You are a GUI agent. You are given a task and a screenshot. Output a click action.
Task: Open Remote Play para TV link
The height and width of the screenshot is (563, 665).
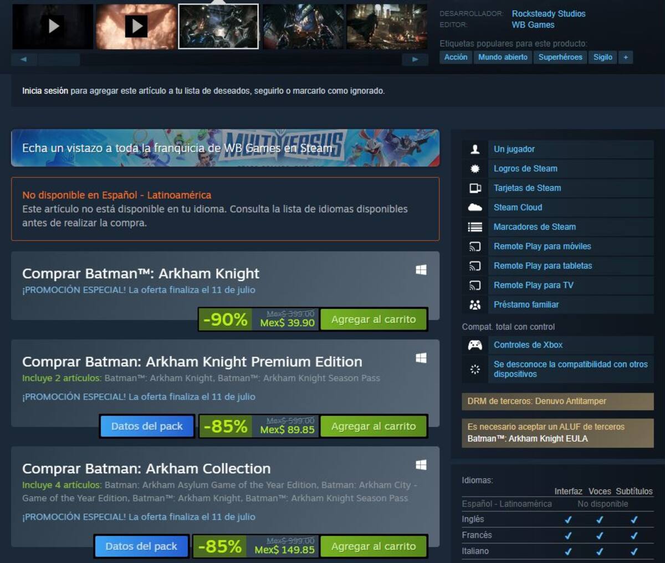coord(534,285)
